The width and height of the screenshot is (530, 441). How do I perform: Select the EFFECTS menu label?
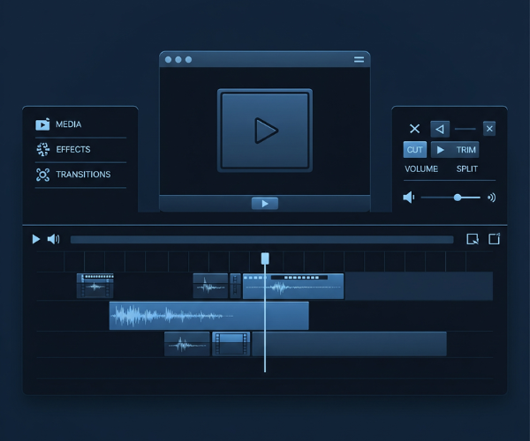click(73, 149)
